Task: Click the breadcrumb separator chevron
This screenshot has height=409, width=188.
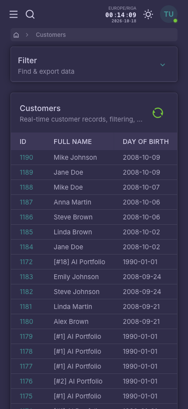Action: point(27,35)
